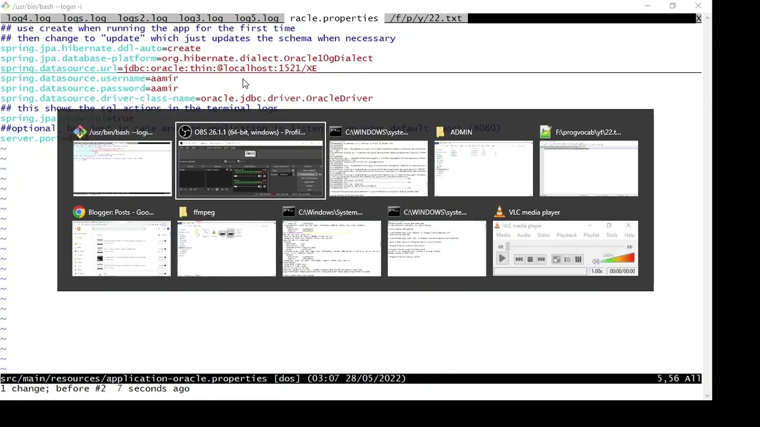
Task: Select the Notepad++ icon for 22.txt window
Action: 546,132
